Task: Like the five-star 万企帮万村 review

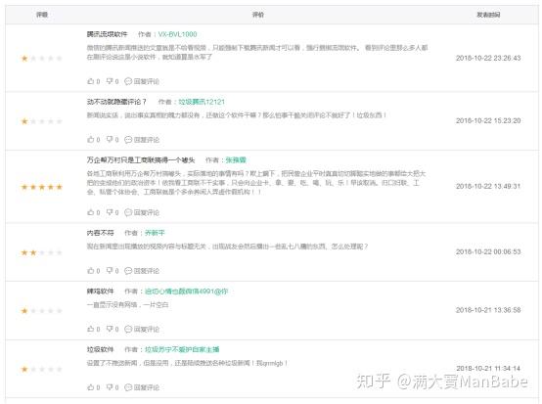Action: pos(94,212)
